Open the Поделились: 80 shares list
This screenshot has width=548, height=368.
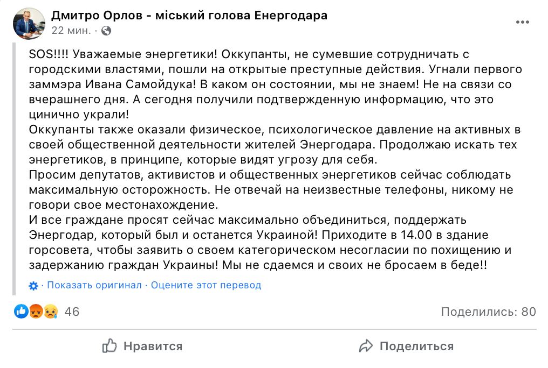pyautogui.click(x=489, y=312)
